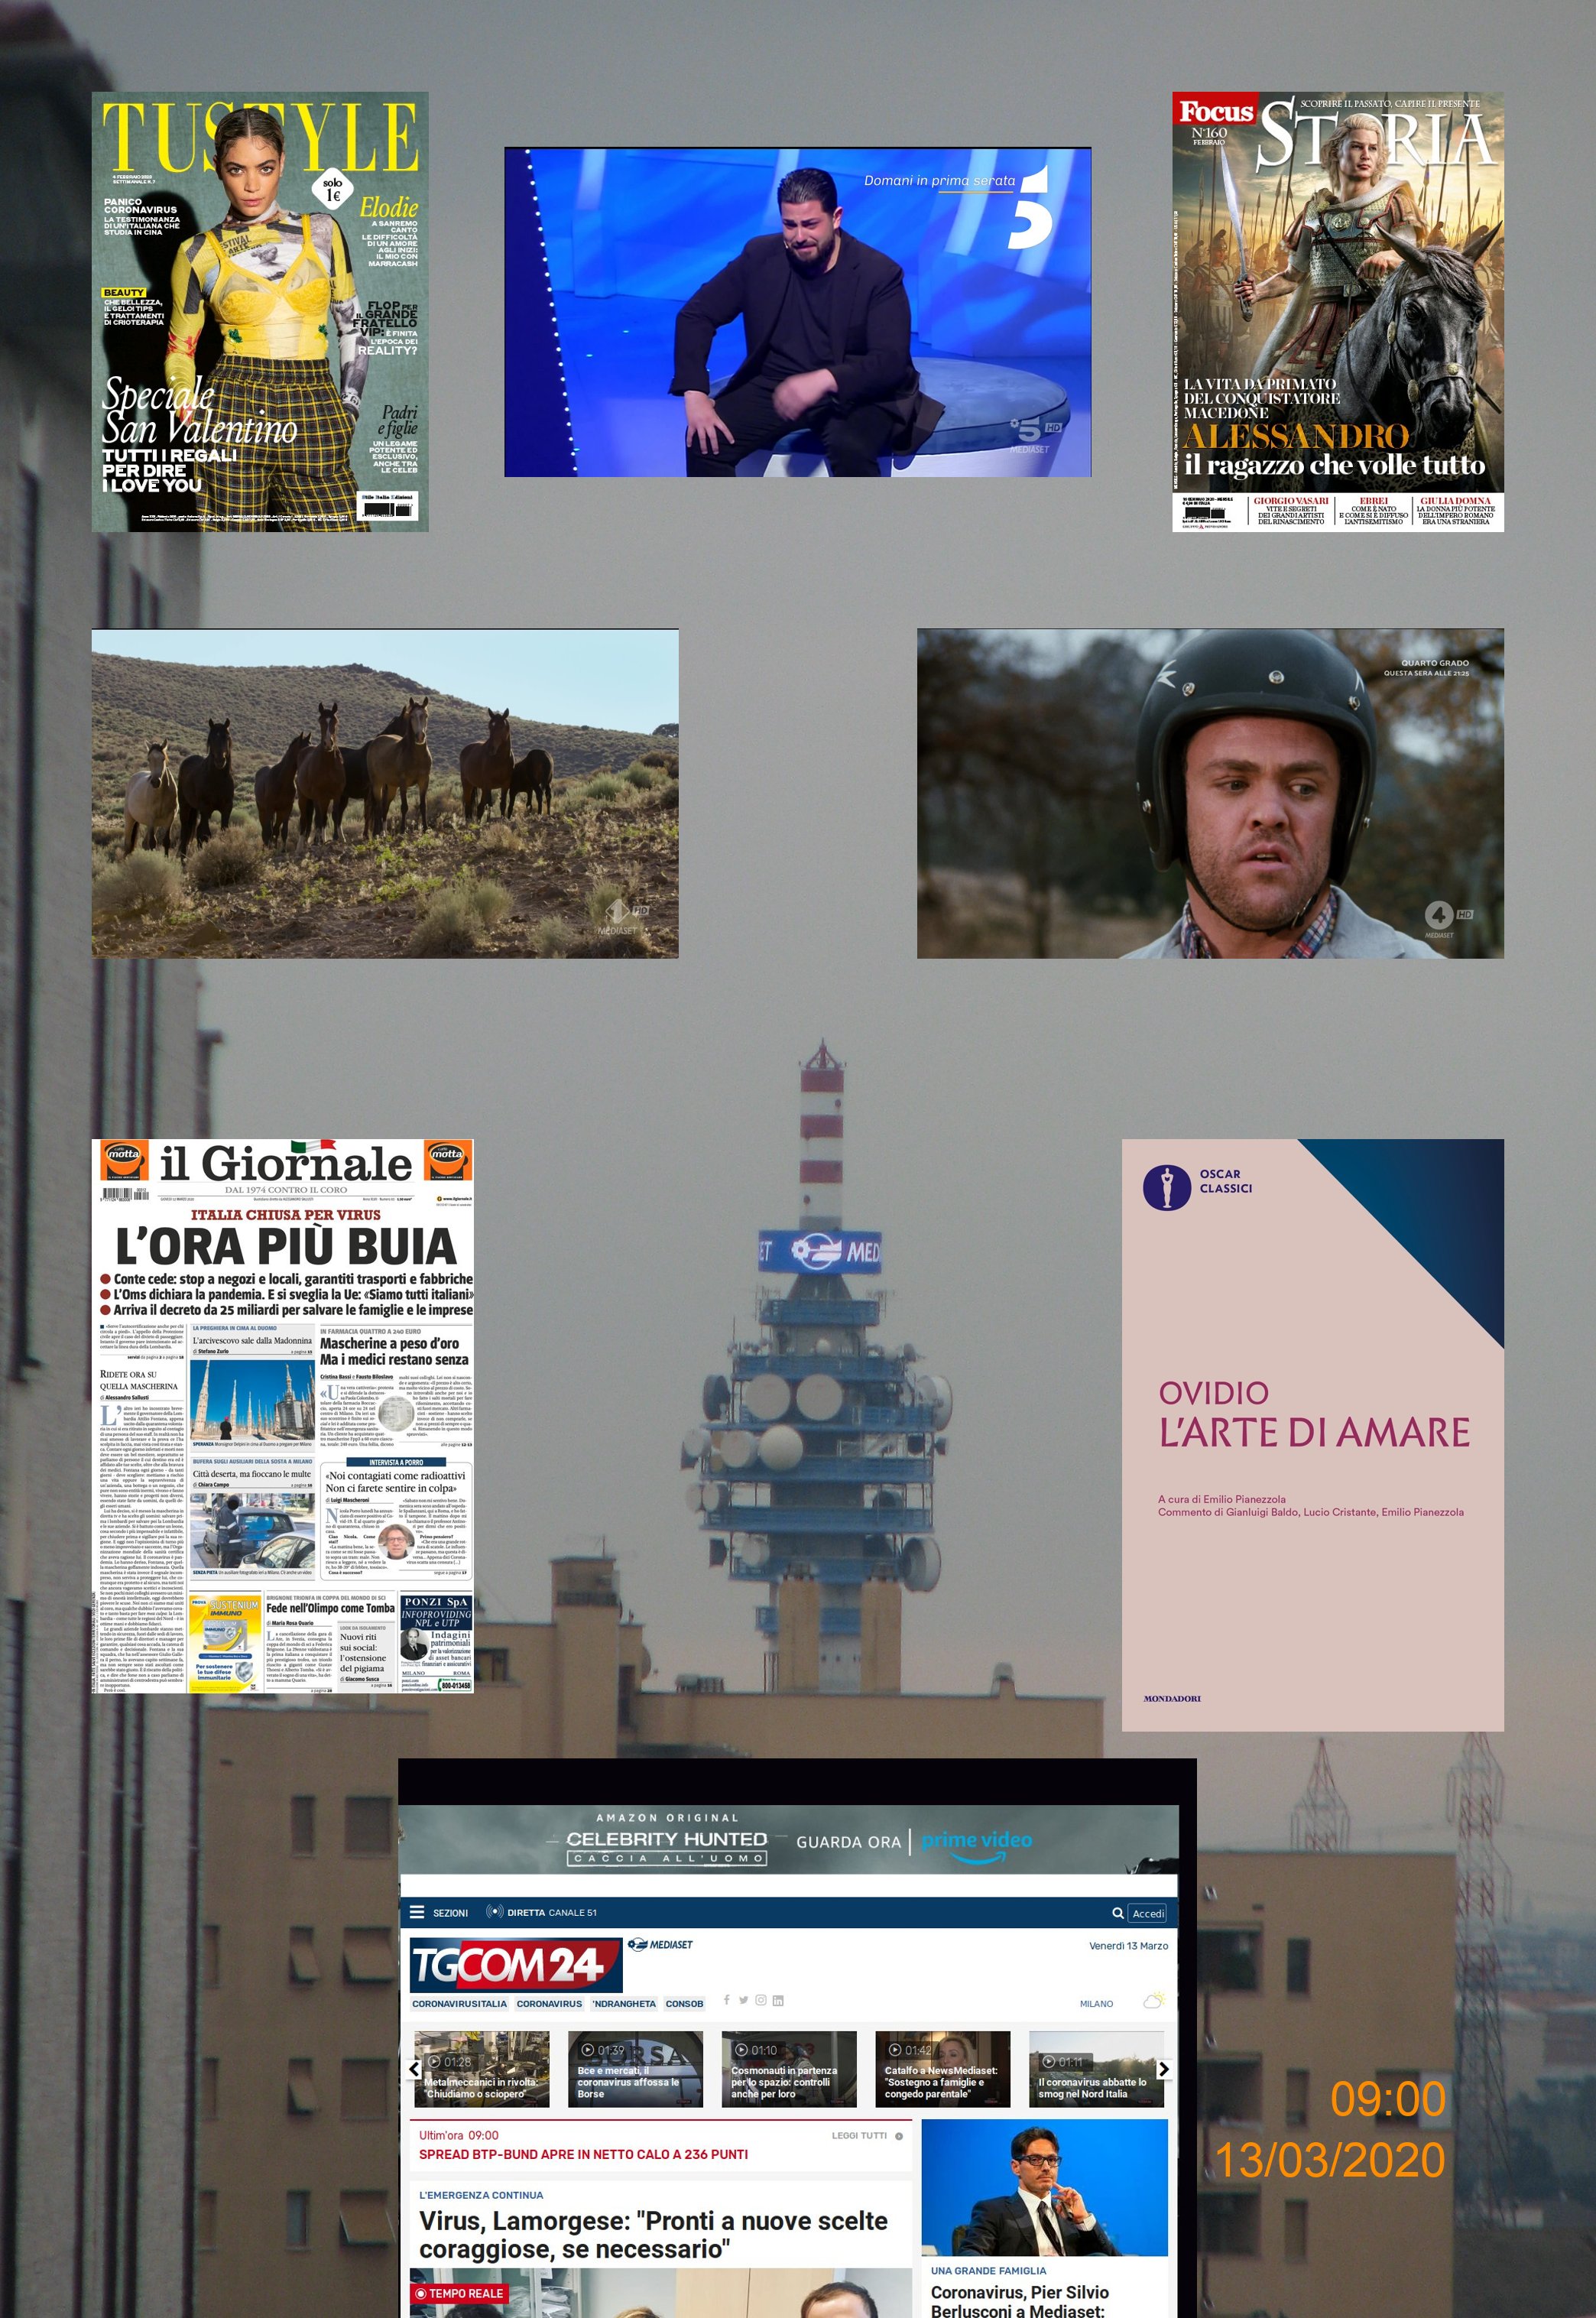The image size is (1596, 2318).
Task: Open TGCOM24 LinkedIn page icon
Action: pos(778,2000)
